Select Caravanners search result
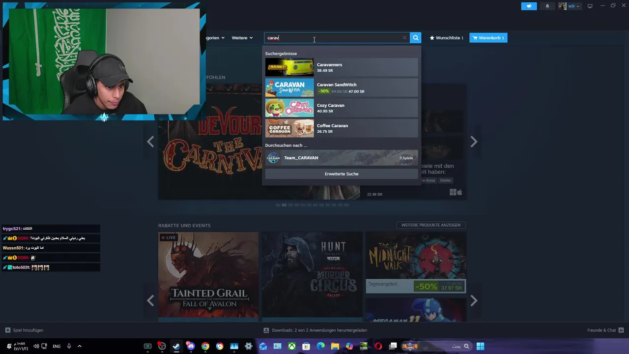Screen dimensions: 629x354 coord(342,67)
